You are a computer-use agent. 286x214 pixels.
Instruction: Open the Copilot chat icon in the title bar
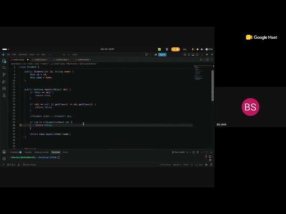coord(146,54)
